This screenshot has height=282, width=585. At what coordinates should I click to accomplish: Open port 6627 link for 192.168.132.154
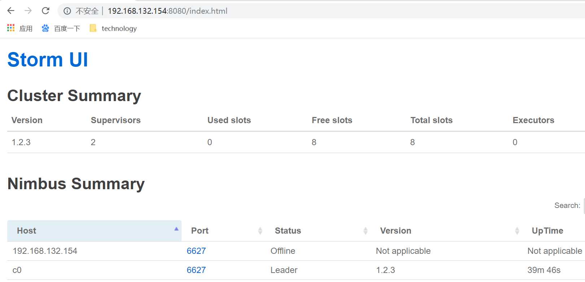pyautogui.click(x=196, y=251)
